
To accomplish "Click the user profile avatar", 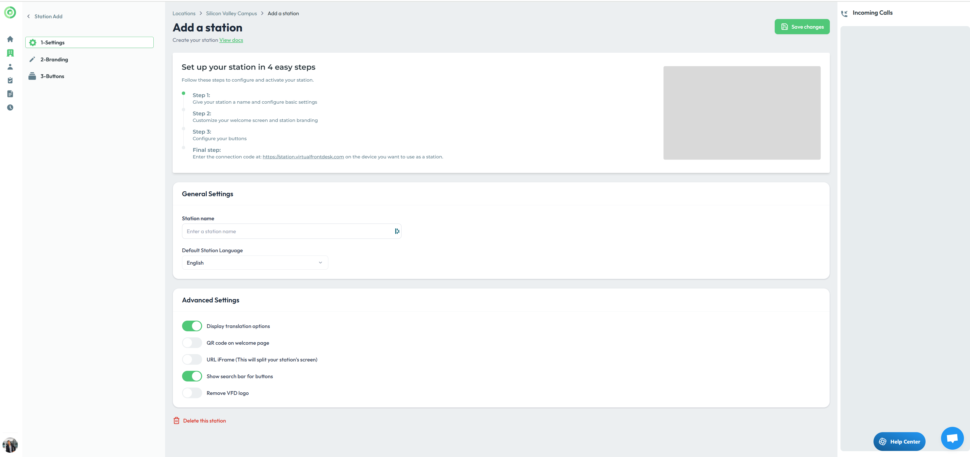I will coord(10,445).
